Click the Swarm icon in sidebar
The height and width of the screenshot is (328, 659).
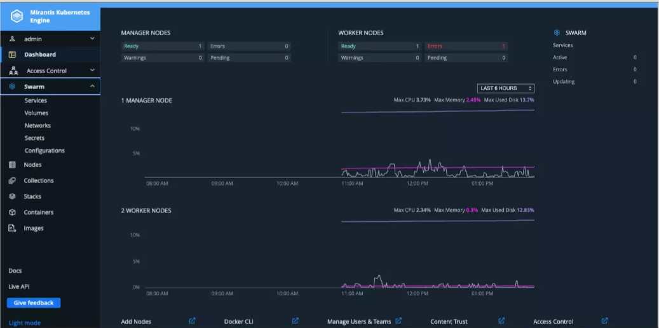(12, 86)
